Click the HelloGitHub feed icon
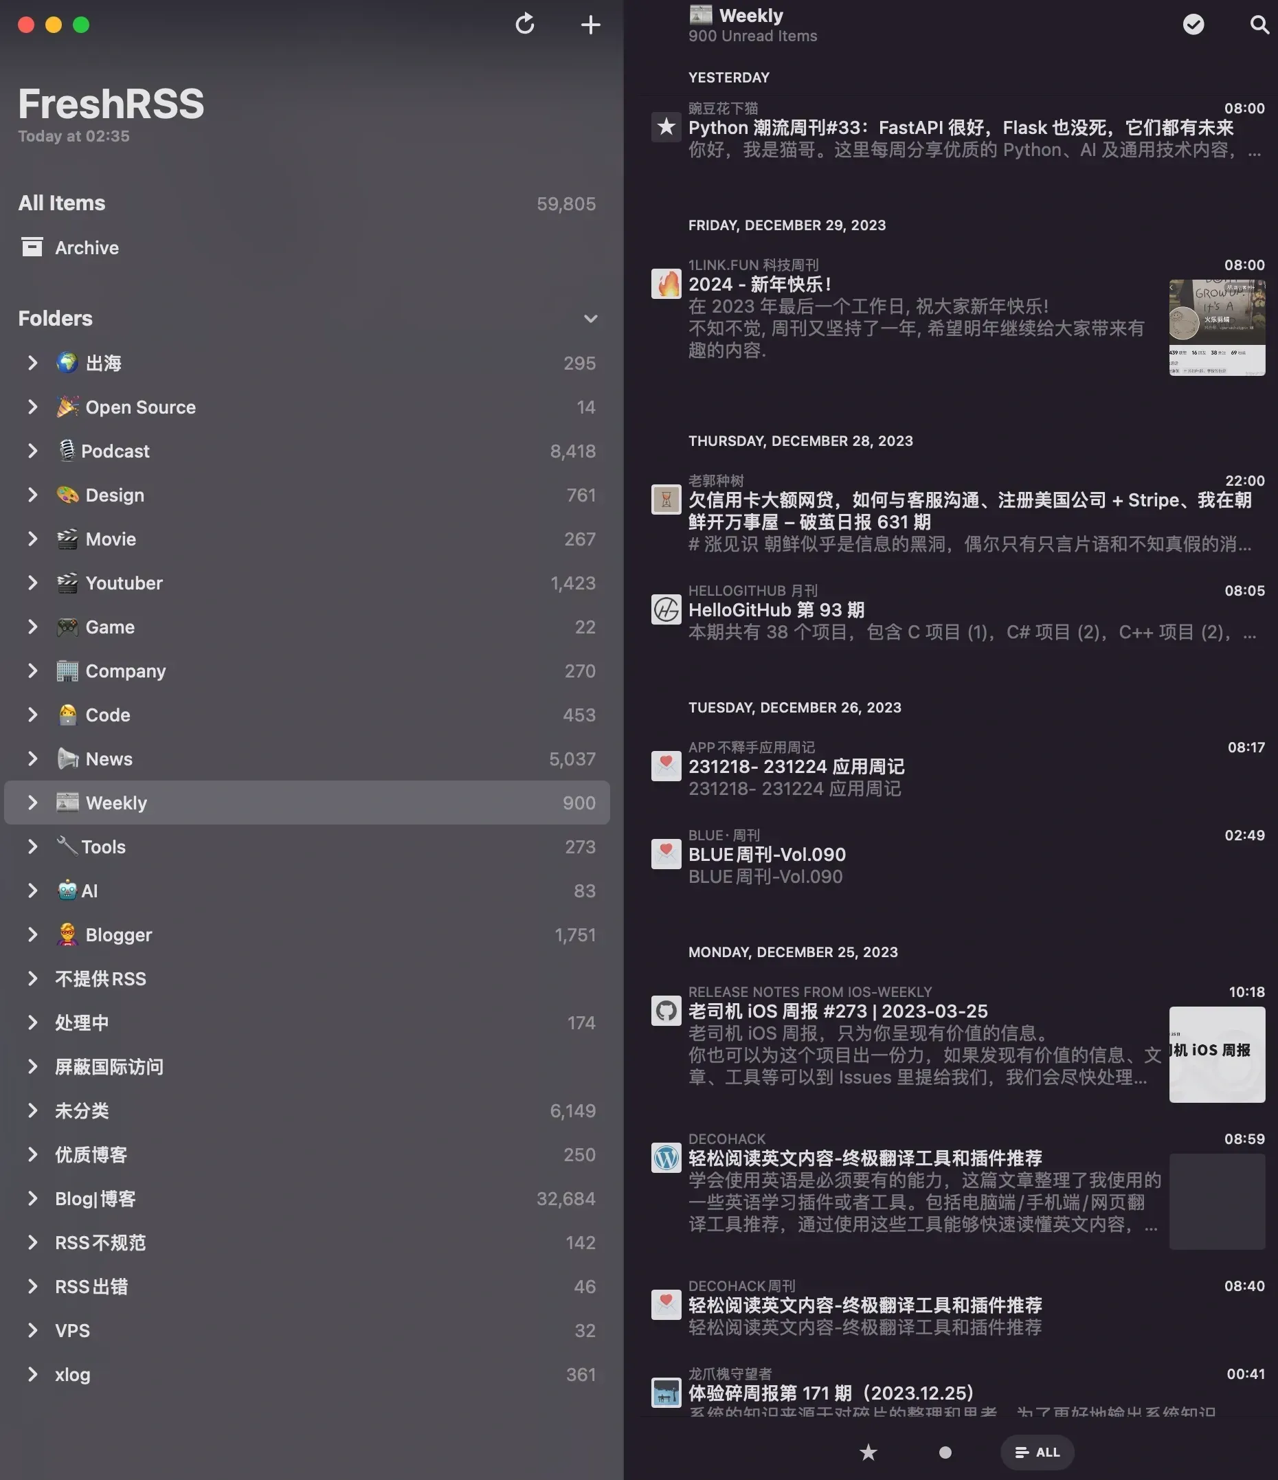 click(666, 609)
